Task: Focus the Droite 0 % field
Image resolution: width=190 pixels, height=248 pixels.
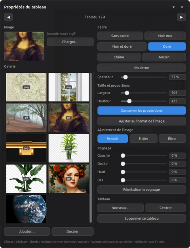Action: tap(177, 164)
